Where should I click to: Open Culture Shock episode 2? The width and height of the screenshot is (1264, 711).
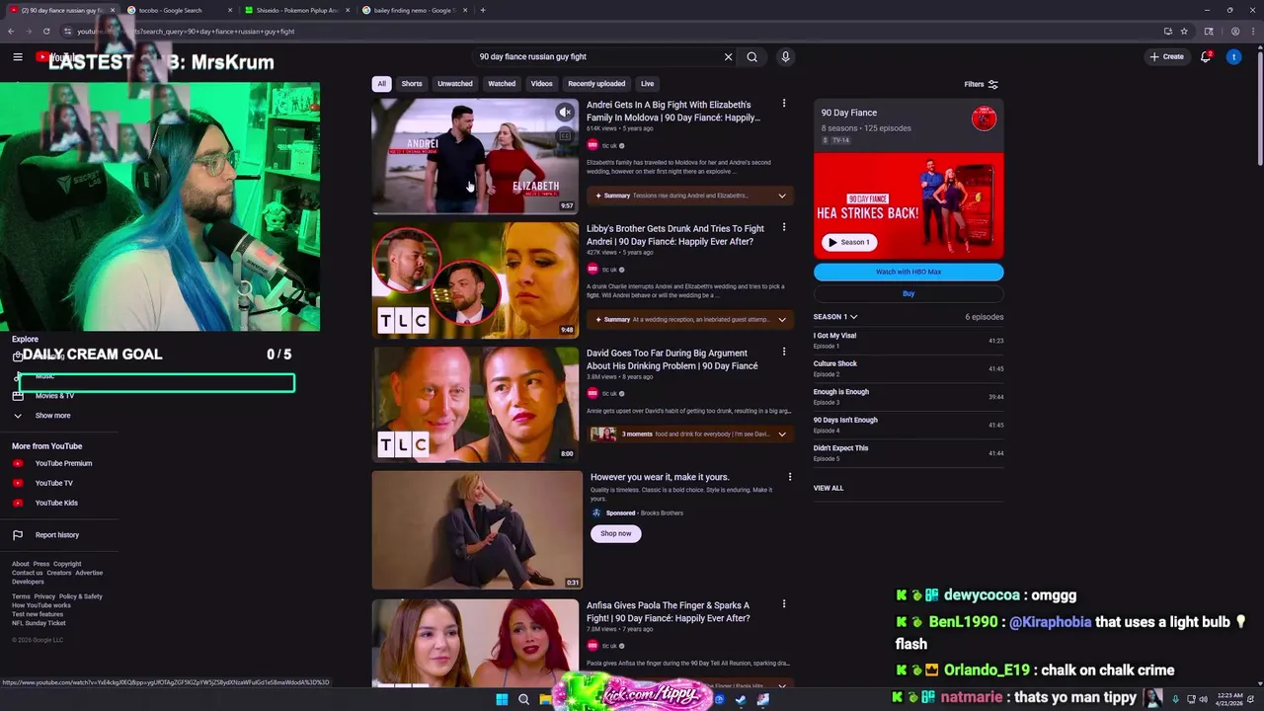click(x=908, y=368)
